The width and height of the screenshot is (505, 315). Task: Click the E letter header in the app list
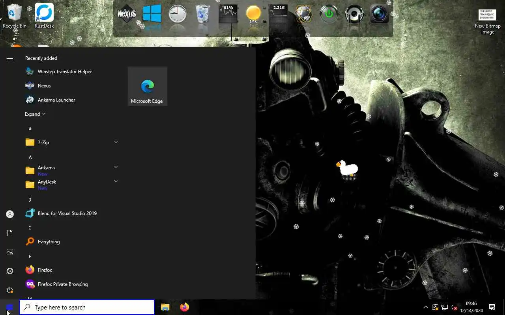click(x=30, y=228)
